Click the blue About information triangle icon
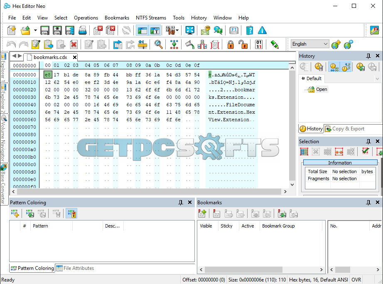The width and height of the screenshot is (383, 284). click(262, 31)
